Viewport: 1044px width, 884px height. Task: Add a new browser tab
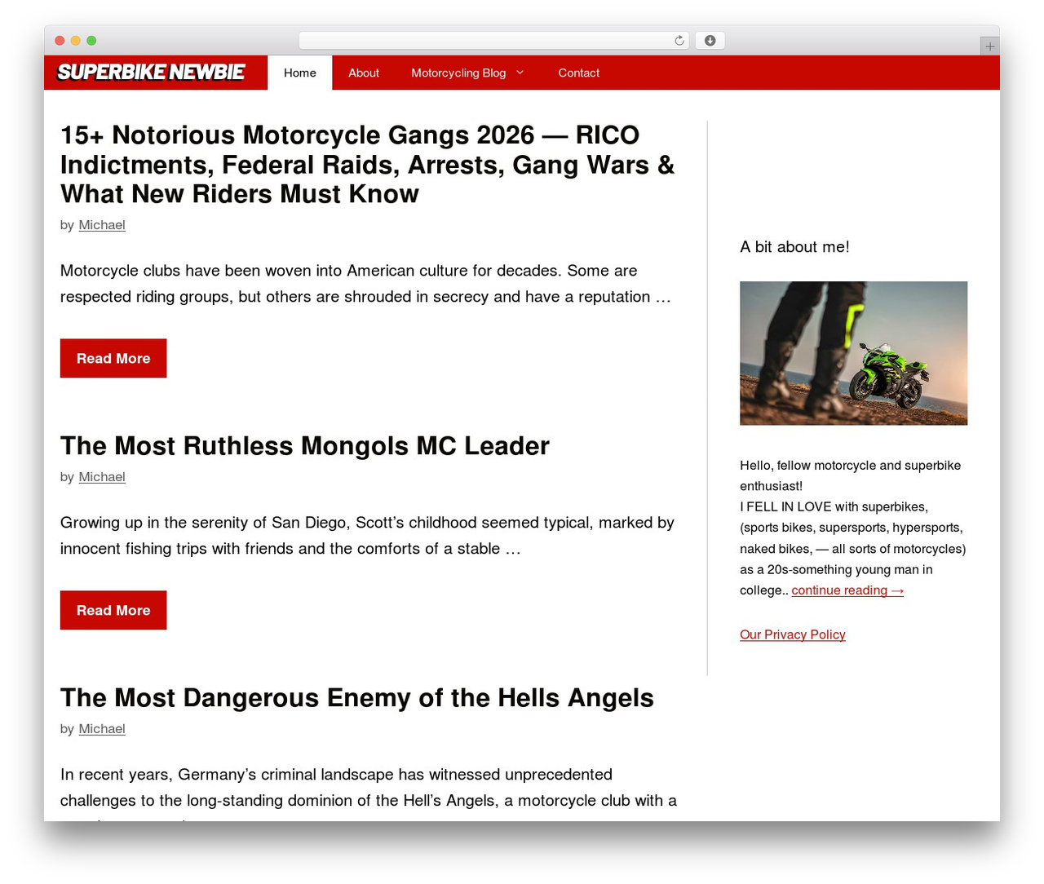[x=989, y=46]
